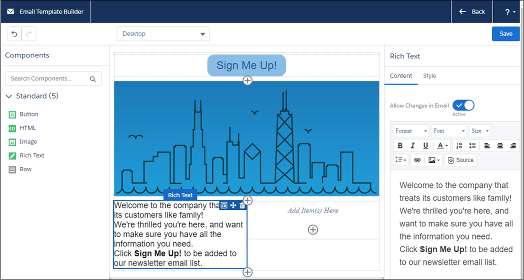Toggle Bold formatting

click(x=400, y=145)
